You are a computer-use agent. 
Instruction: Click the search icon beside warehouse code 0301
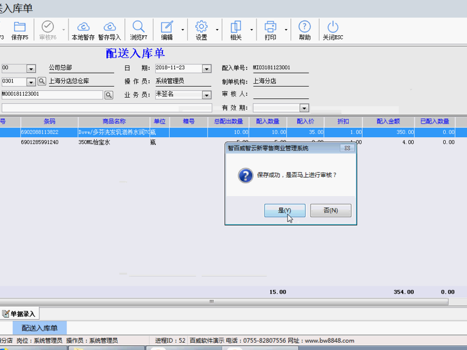[42, 81]
